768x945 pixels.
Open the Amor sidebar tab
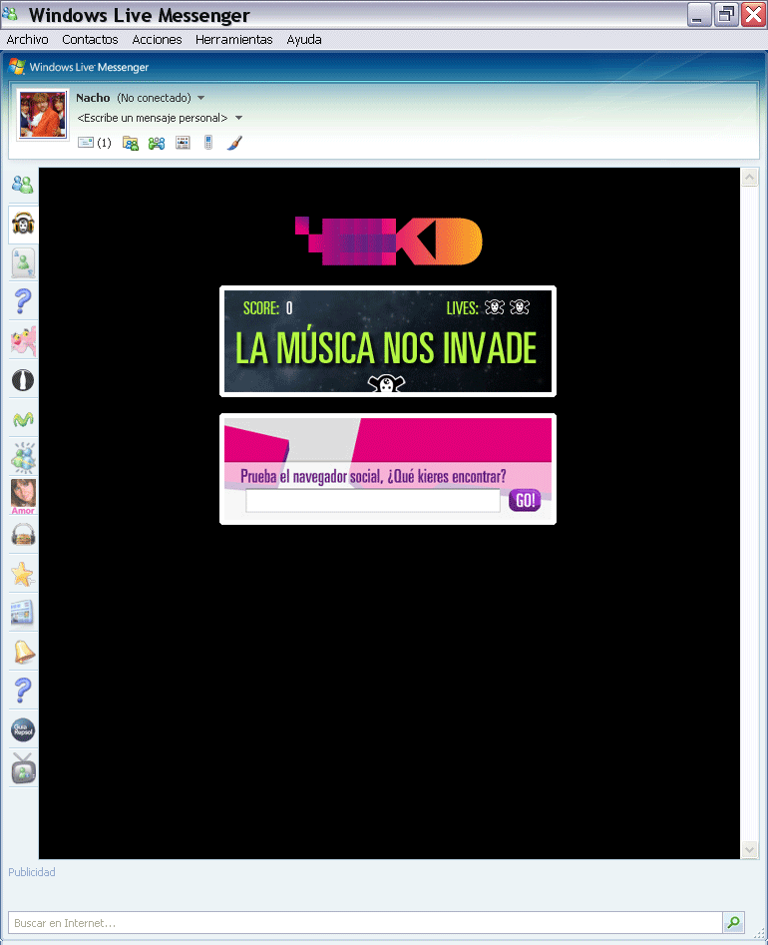tap(23, 496)
